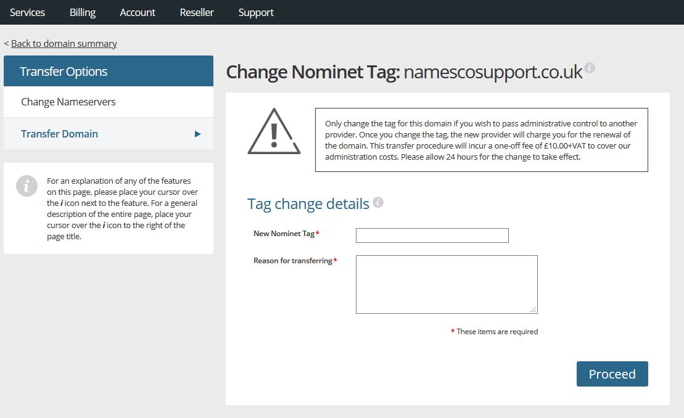Focus the Reason for transferring textarea

click(447, 284)
